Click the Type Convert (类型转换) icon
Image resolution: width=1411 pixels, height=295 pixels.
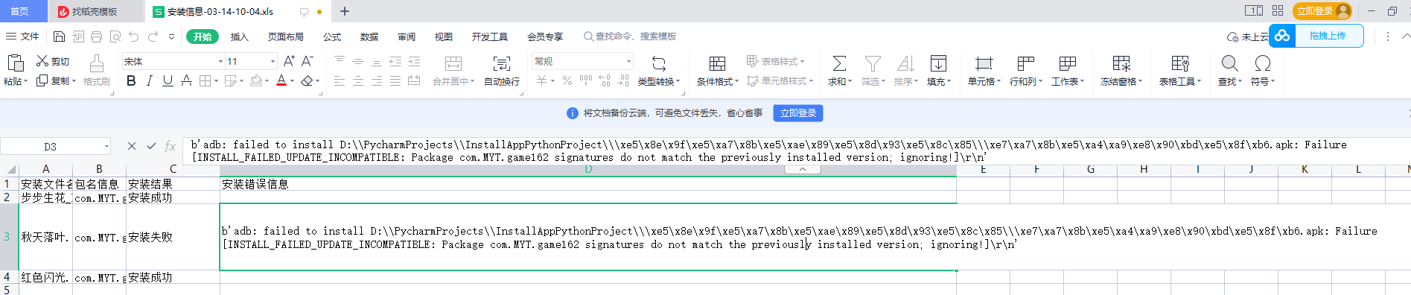[659, 63]
